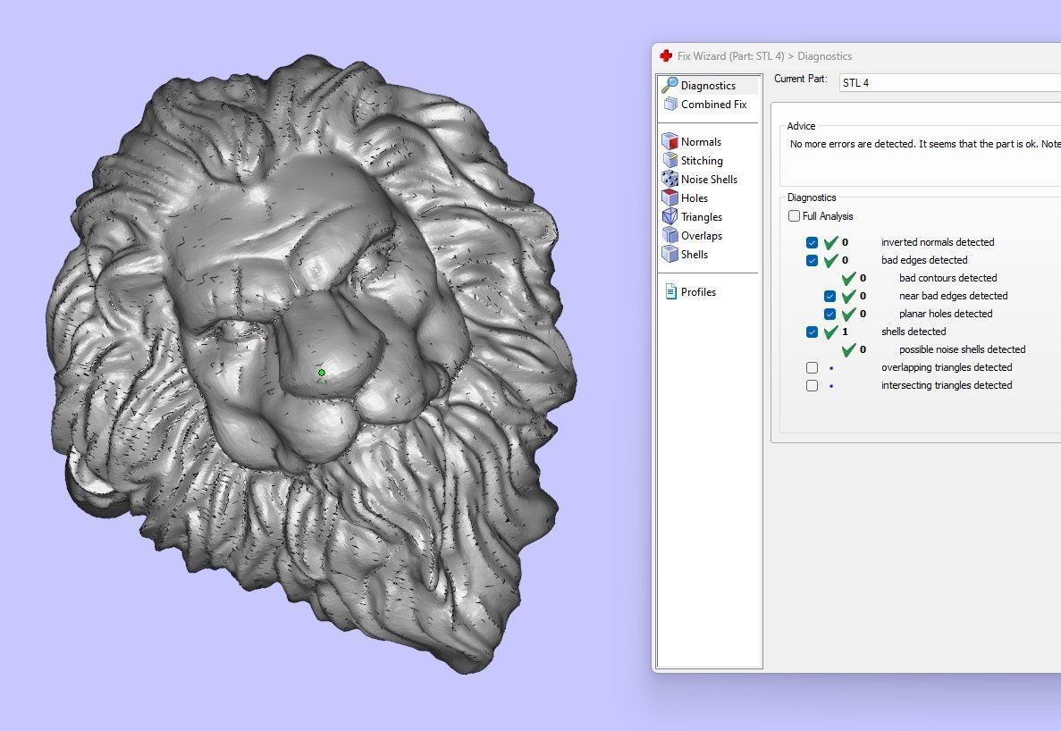Image resolution: width=1061 pixels, height=731 pixels.
Task: Go to the Stitching fix page
Action: pyautogui.click(x=702, y=160)
